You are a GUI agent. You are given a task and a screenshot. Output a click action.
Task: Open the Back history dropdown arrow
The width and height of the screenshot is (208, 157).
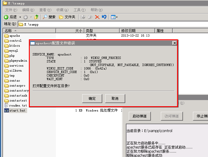click(20, 17)
